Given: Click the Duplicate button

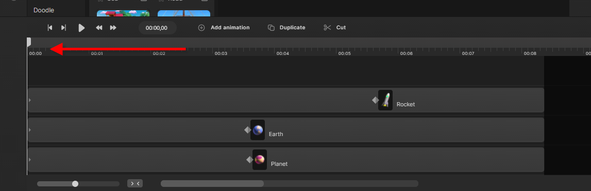Looking at the screenshot, I should click(286, 27).
